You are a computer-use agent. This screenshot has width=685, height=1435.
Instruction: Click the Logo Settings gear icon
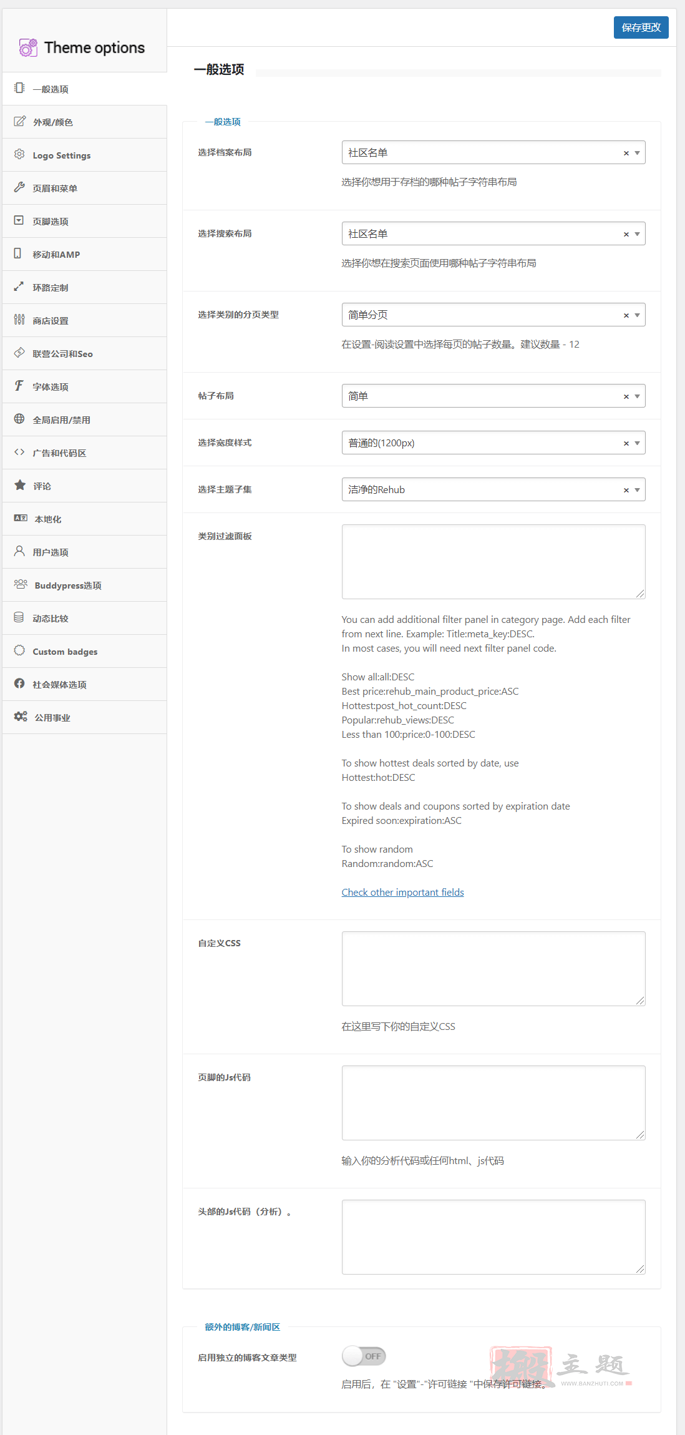click(19, 154)
